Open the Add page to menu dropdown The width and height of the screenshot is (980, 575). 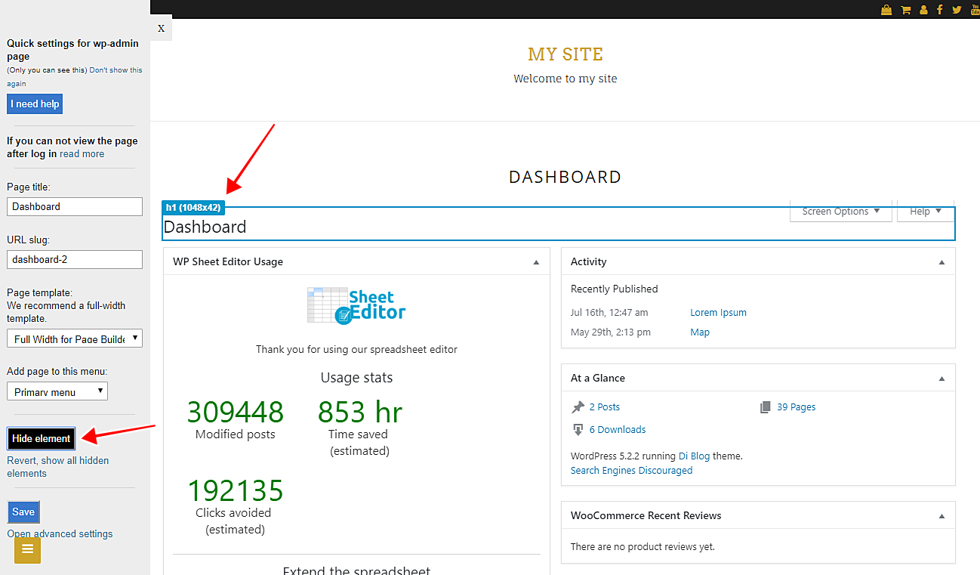click(x=57, y=391)
